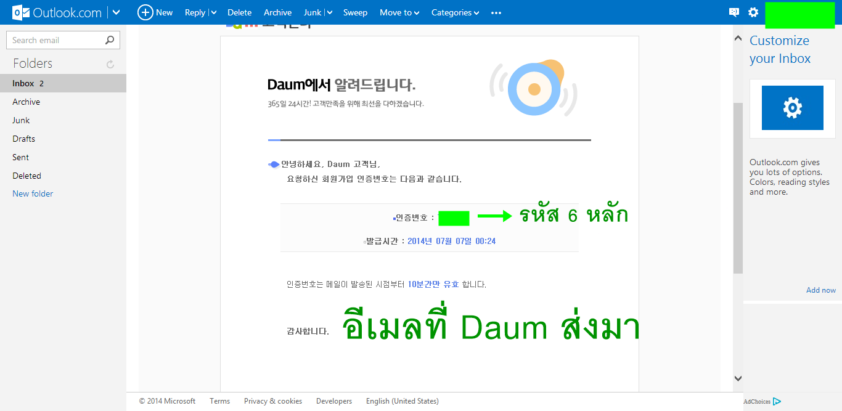Open the messaging chat icon
The width and height of the screenshot is (842, 411).
point(734,12)
